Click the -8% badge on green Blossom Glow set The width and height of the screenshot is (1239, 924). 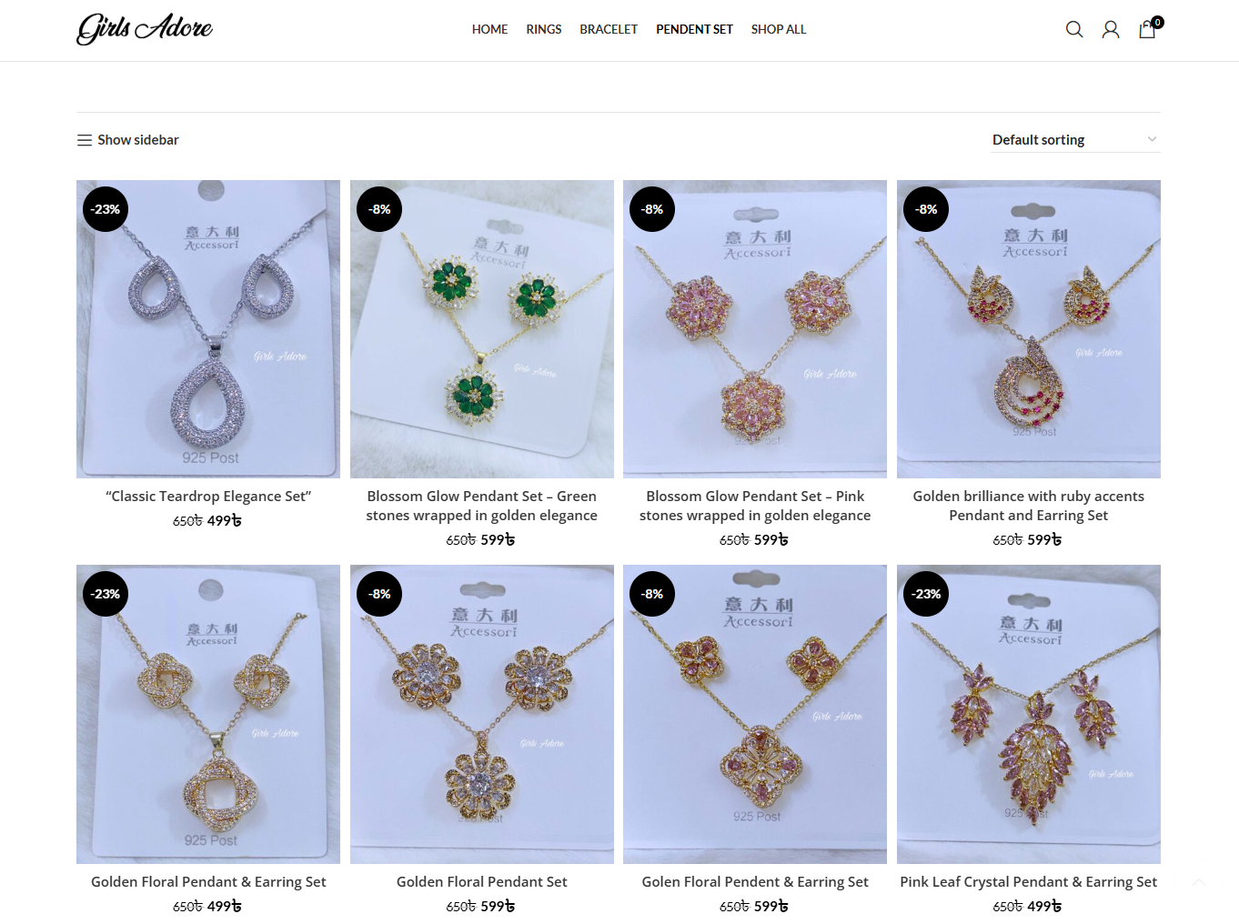[379, 209]
